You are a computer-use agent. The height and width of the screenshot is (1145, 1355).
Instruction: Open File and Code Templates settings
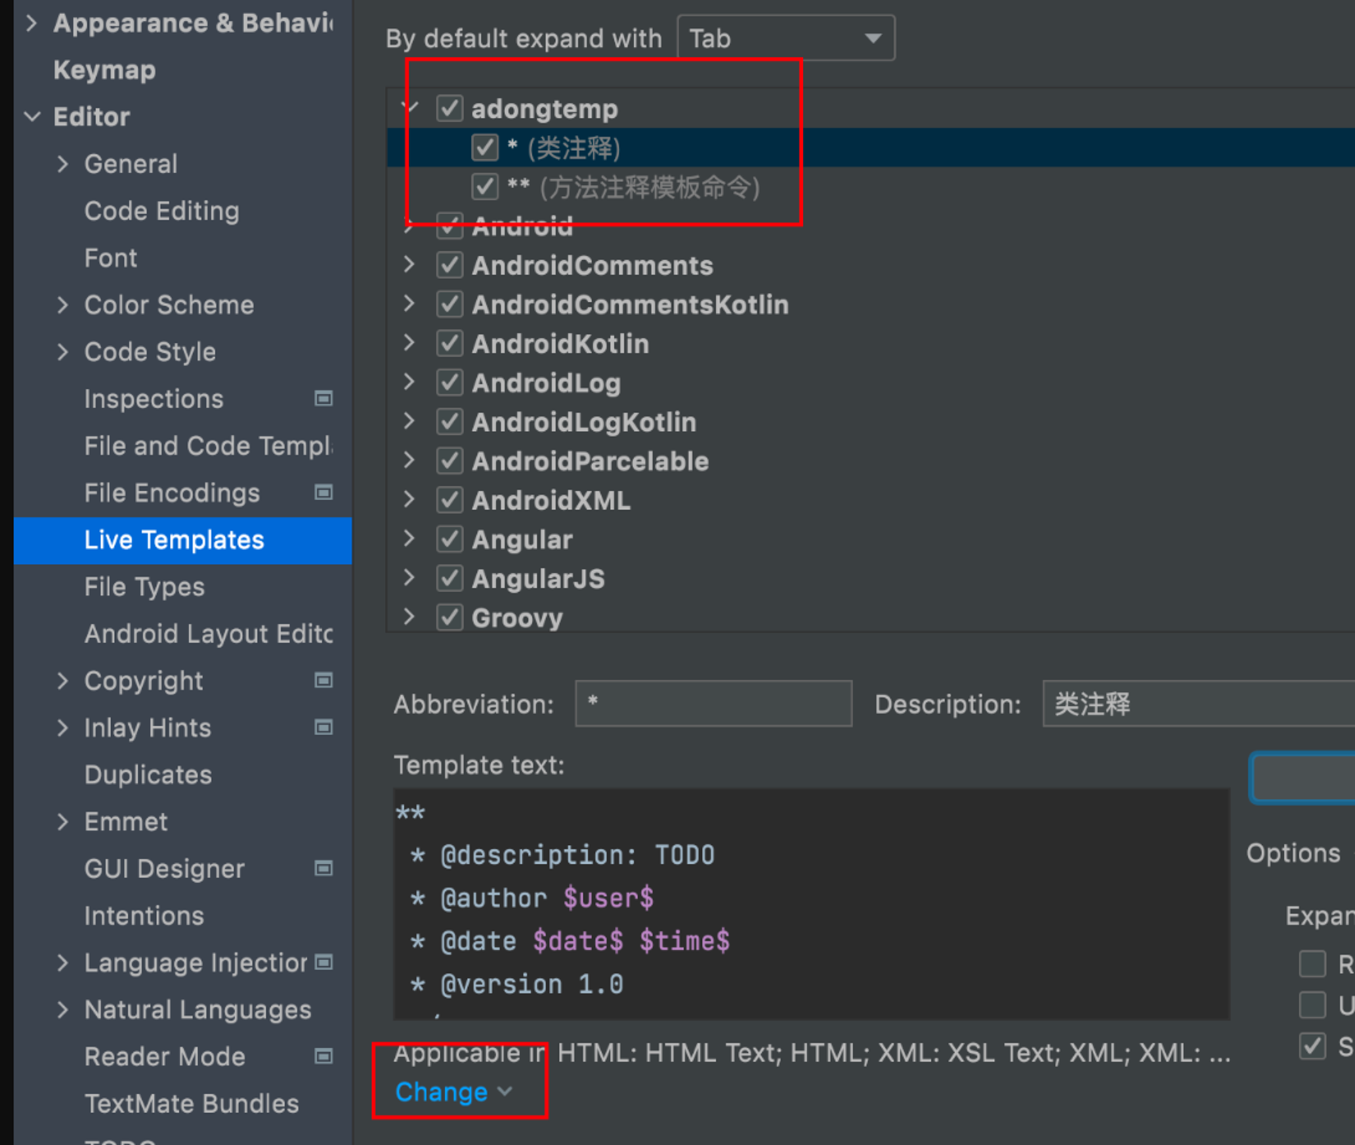pos(209,446)
